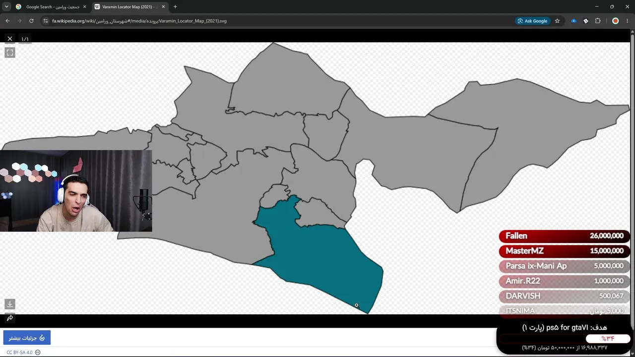The height and width of the screenshot is (357, 635).
Task: Click the Ask Google lens button
Action: click(532, 21)
